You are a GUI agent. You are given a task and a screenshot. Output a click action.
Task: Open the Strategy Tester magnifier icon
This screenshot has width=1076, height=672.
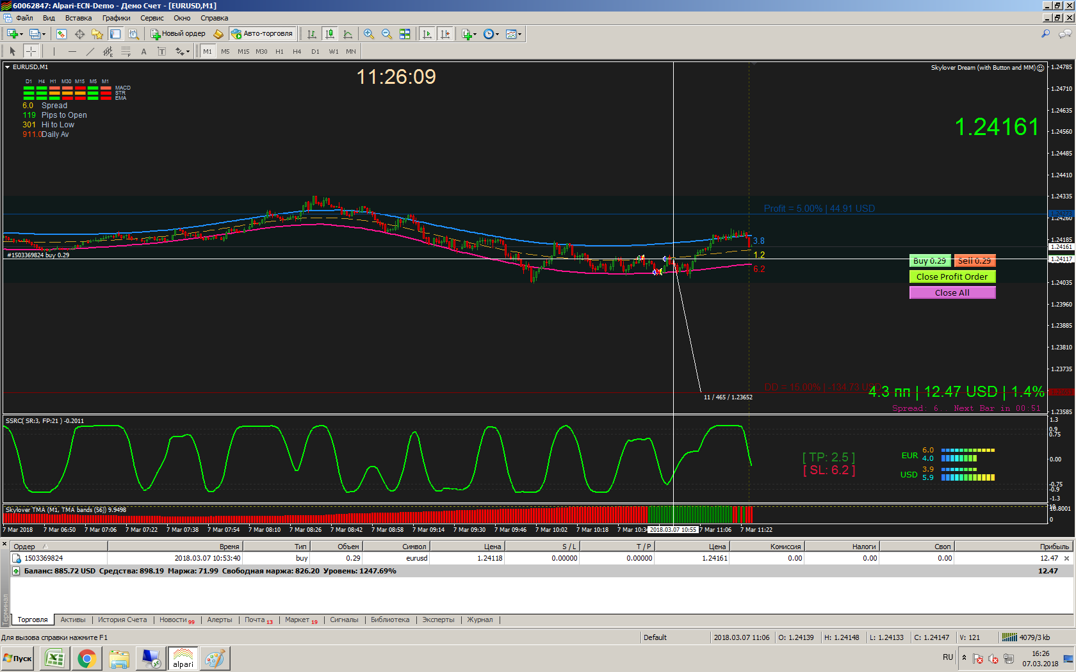133,34
